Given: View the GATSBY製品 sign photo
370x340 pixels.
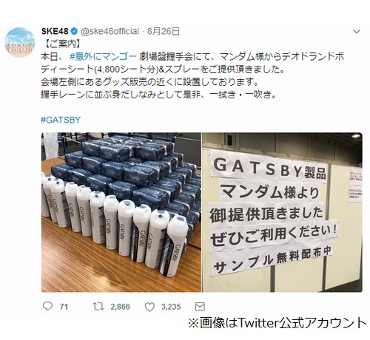Looking at the screenshot, I should point(282,212).
